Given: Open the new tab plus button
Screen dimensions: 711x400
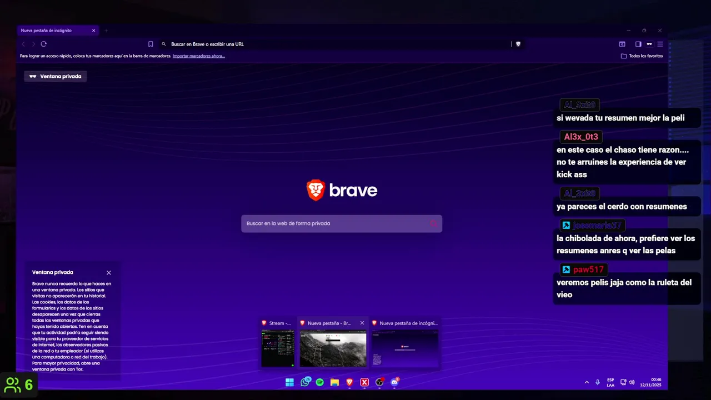Looking at the screenshot, I should click(106, 31).
